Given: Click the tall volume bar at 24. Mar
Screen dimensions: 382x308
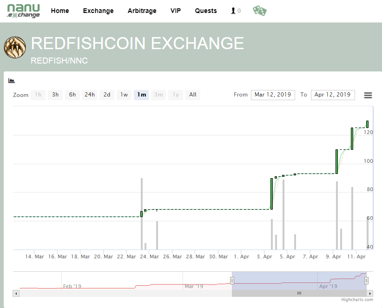Looking at the screenshot, I should click(142, 214).
